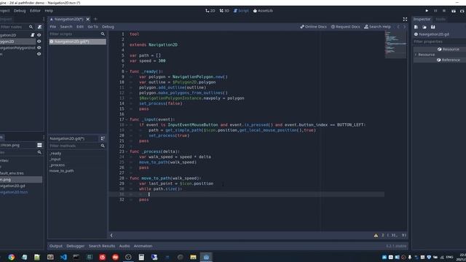
Task: Open the Debugger bottom panel
Action: [x=76, y=246]
